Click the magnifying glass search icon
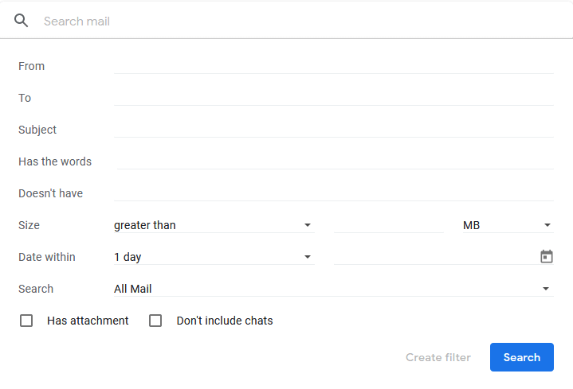Image resolution: width=573 pixels, height=389 pixels. click(22, 21)
